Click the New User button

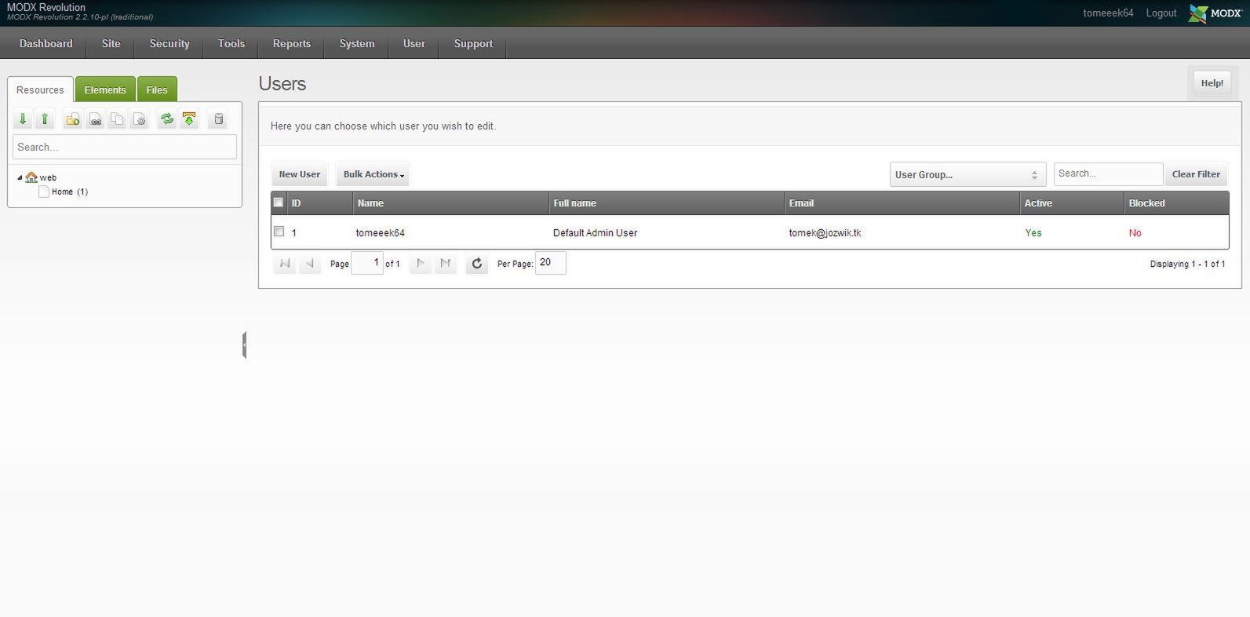point(299,174)
